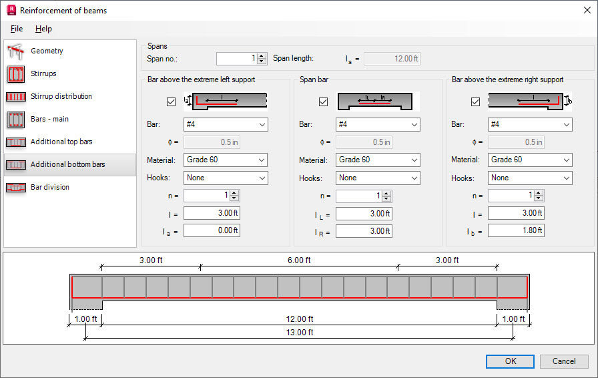Open Hooks dropdown for Span bar
This screenshot has height=378, width=598.
point(378,178)
